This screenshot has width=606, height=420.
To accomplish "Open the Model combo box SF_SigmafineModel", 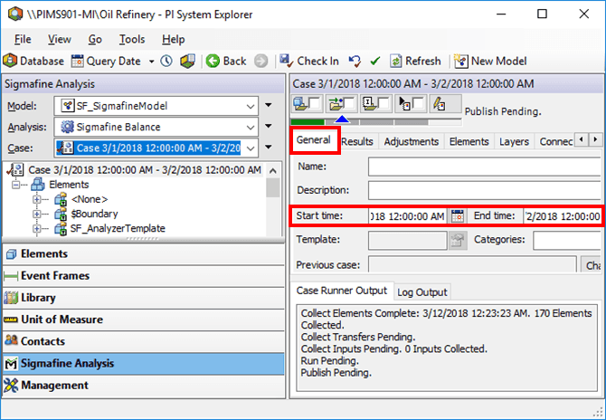I will [x=156, y=106].
